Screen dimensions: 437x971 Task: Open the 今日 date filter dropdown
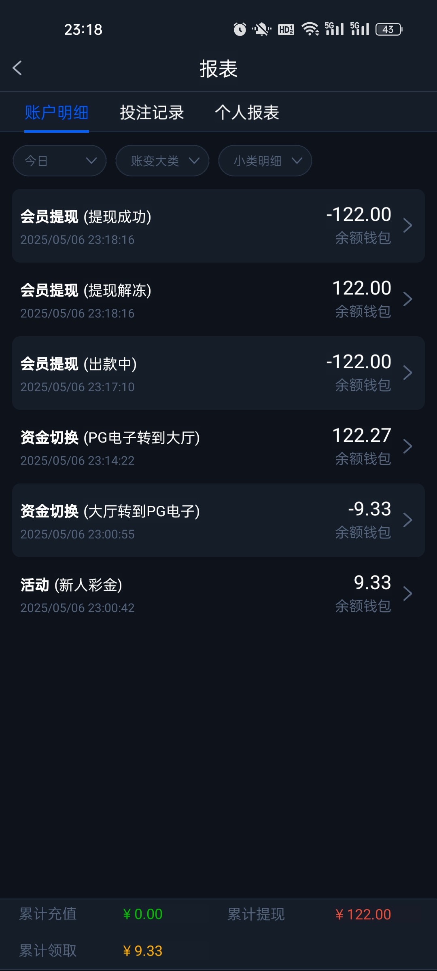click(59, 161)
